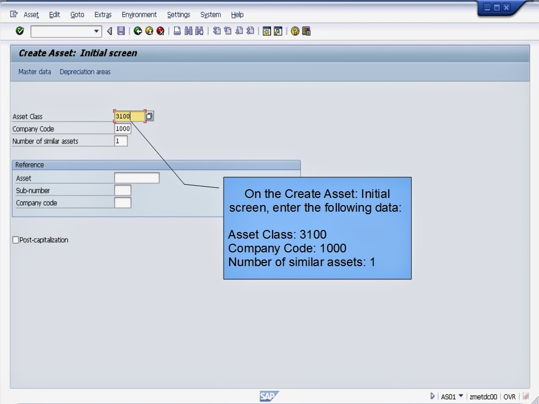Open the AS01 transaction dropdown
The height and width of the screenshot is (404, 539).
(x=460, y=396)
